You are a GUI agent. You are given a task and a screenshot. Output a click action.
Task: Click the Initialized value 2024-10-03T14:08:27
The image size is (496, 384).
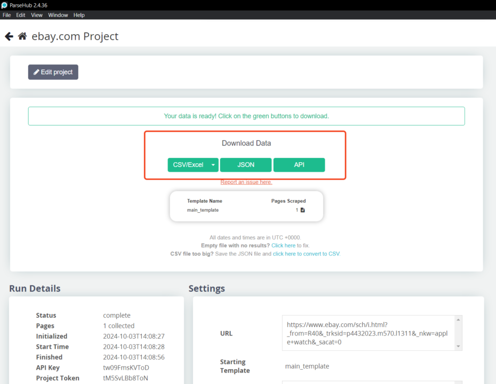134,336
